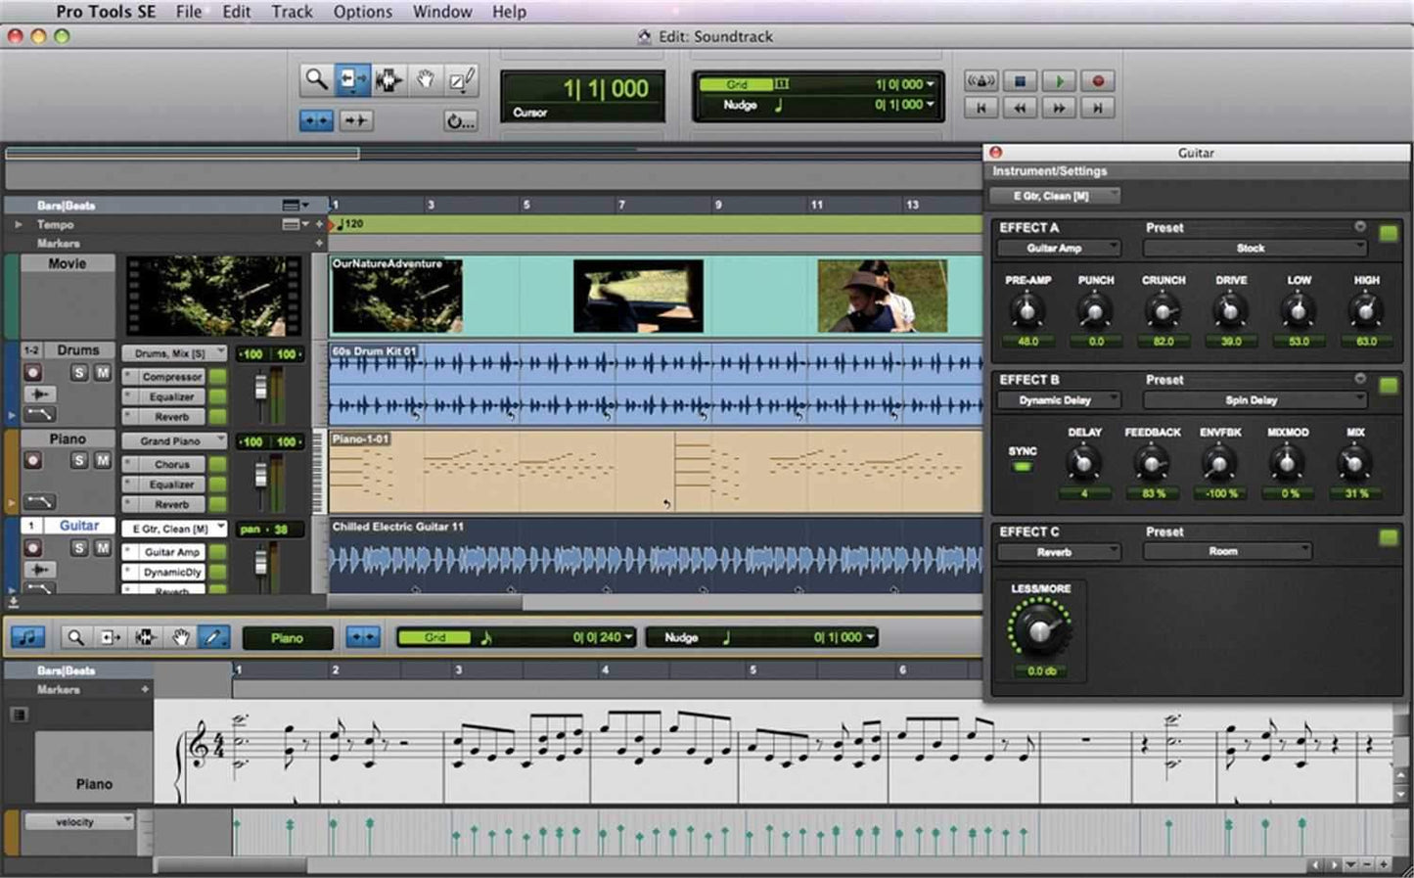Screen dimensions: 1414x878
Task: Select the Grabber hand tool
Action: pyautogui.click(x=425, y=80)
